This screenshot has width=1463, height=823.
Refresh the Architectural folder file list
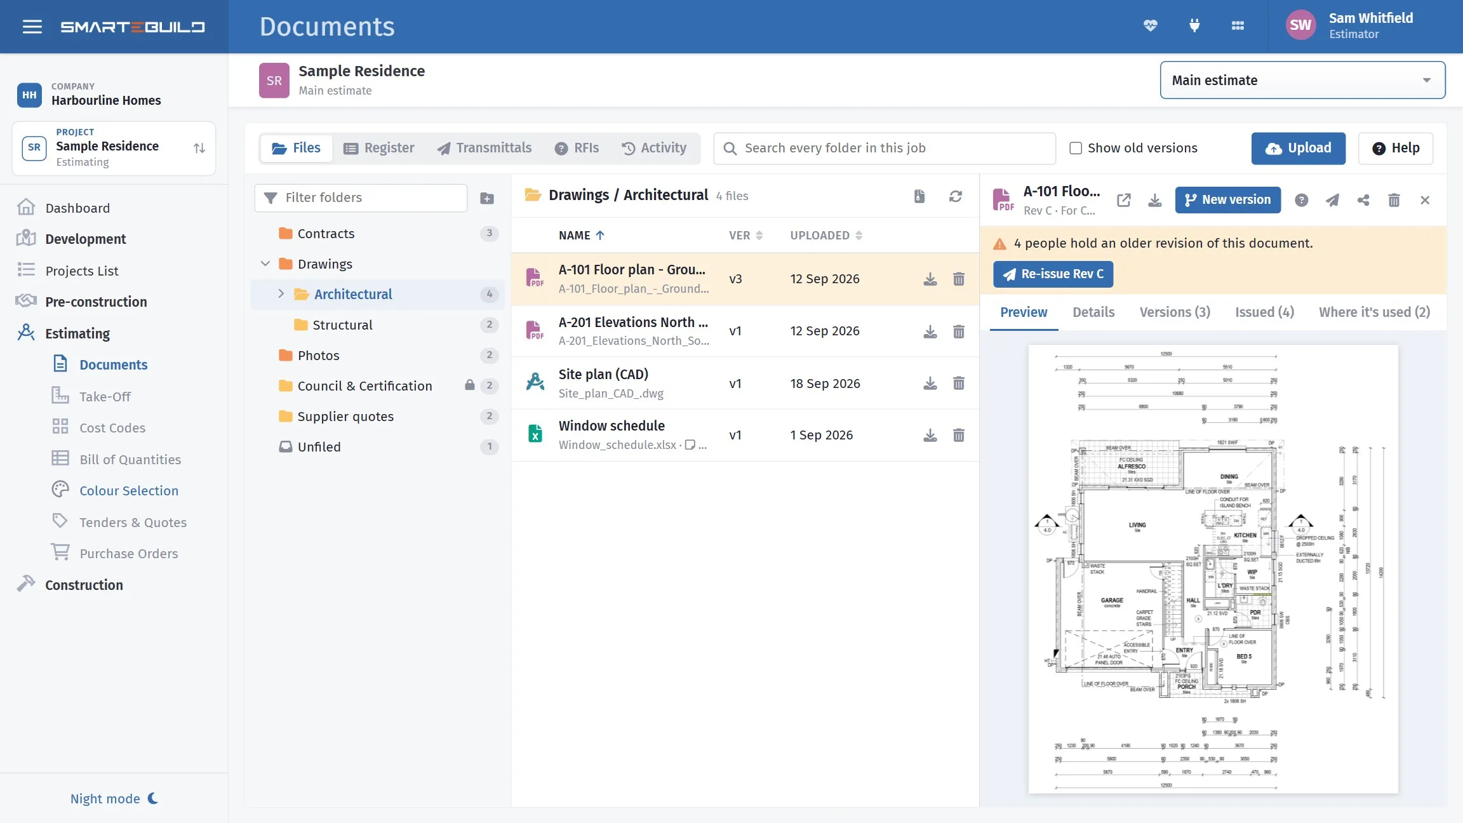955,196
